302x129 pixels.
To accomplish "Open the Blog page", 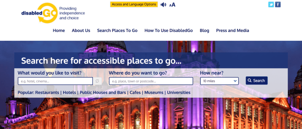I will click(x=205, y=31).
